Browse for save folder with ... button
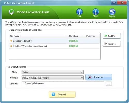Image resolution: width=129 pixels, height=103 pixels. pyautogui.click(x=109, y=84)
